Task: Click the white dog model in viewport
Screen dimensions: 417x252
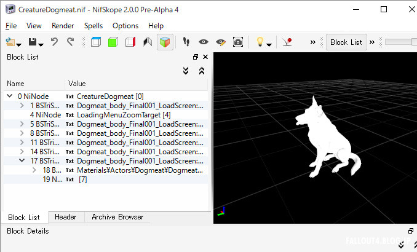Action: click(327, 138)
